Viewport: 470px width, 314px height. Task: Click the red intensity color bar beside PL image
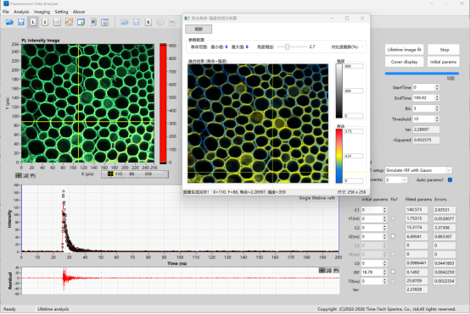point(163,103)
